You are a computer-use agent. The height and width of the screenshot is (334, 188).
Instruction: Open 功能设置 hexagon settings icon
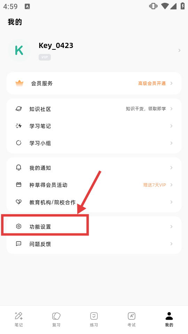(x=19, y=226)
